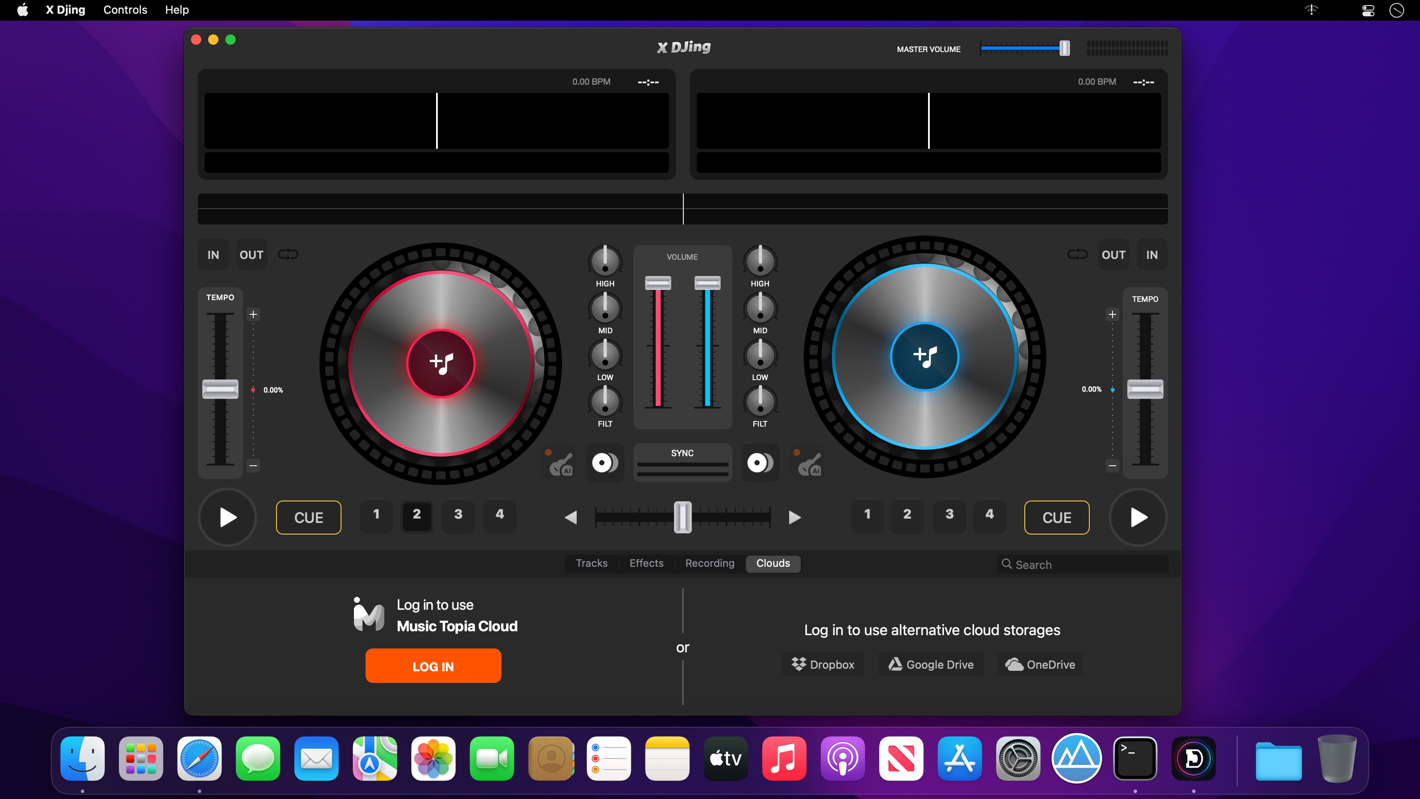Trigger left deck hot cue 4
Image resolution: width=1420 pixels, height=799 pixels.
(499, 516)
